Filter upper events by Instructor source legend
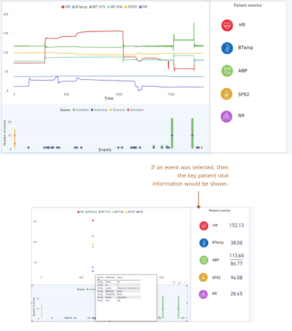The image size is (292, 331). click(100, 110)
